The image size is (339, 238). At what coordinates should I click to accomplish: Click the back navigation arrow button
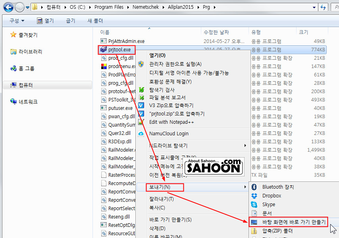[8, 7]
